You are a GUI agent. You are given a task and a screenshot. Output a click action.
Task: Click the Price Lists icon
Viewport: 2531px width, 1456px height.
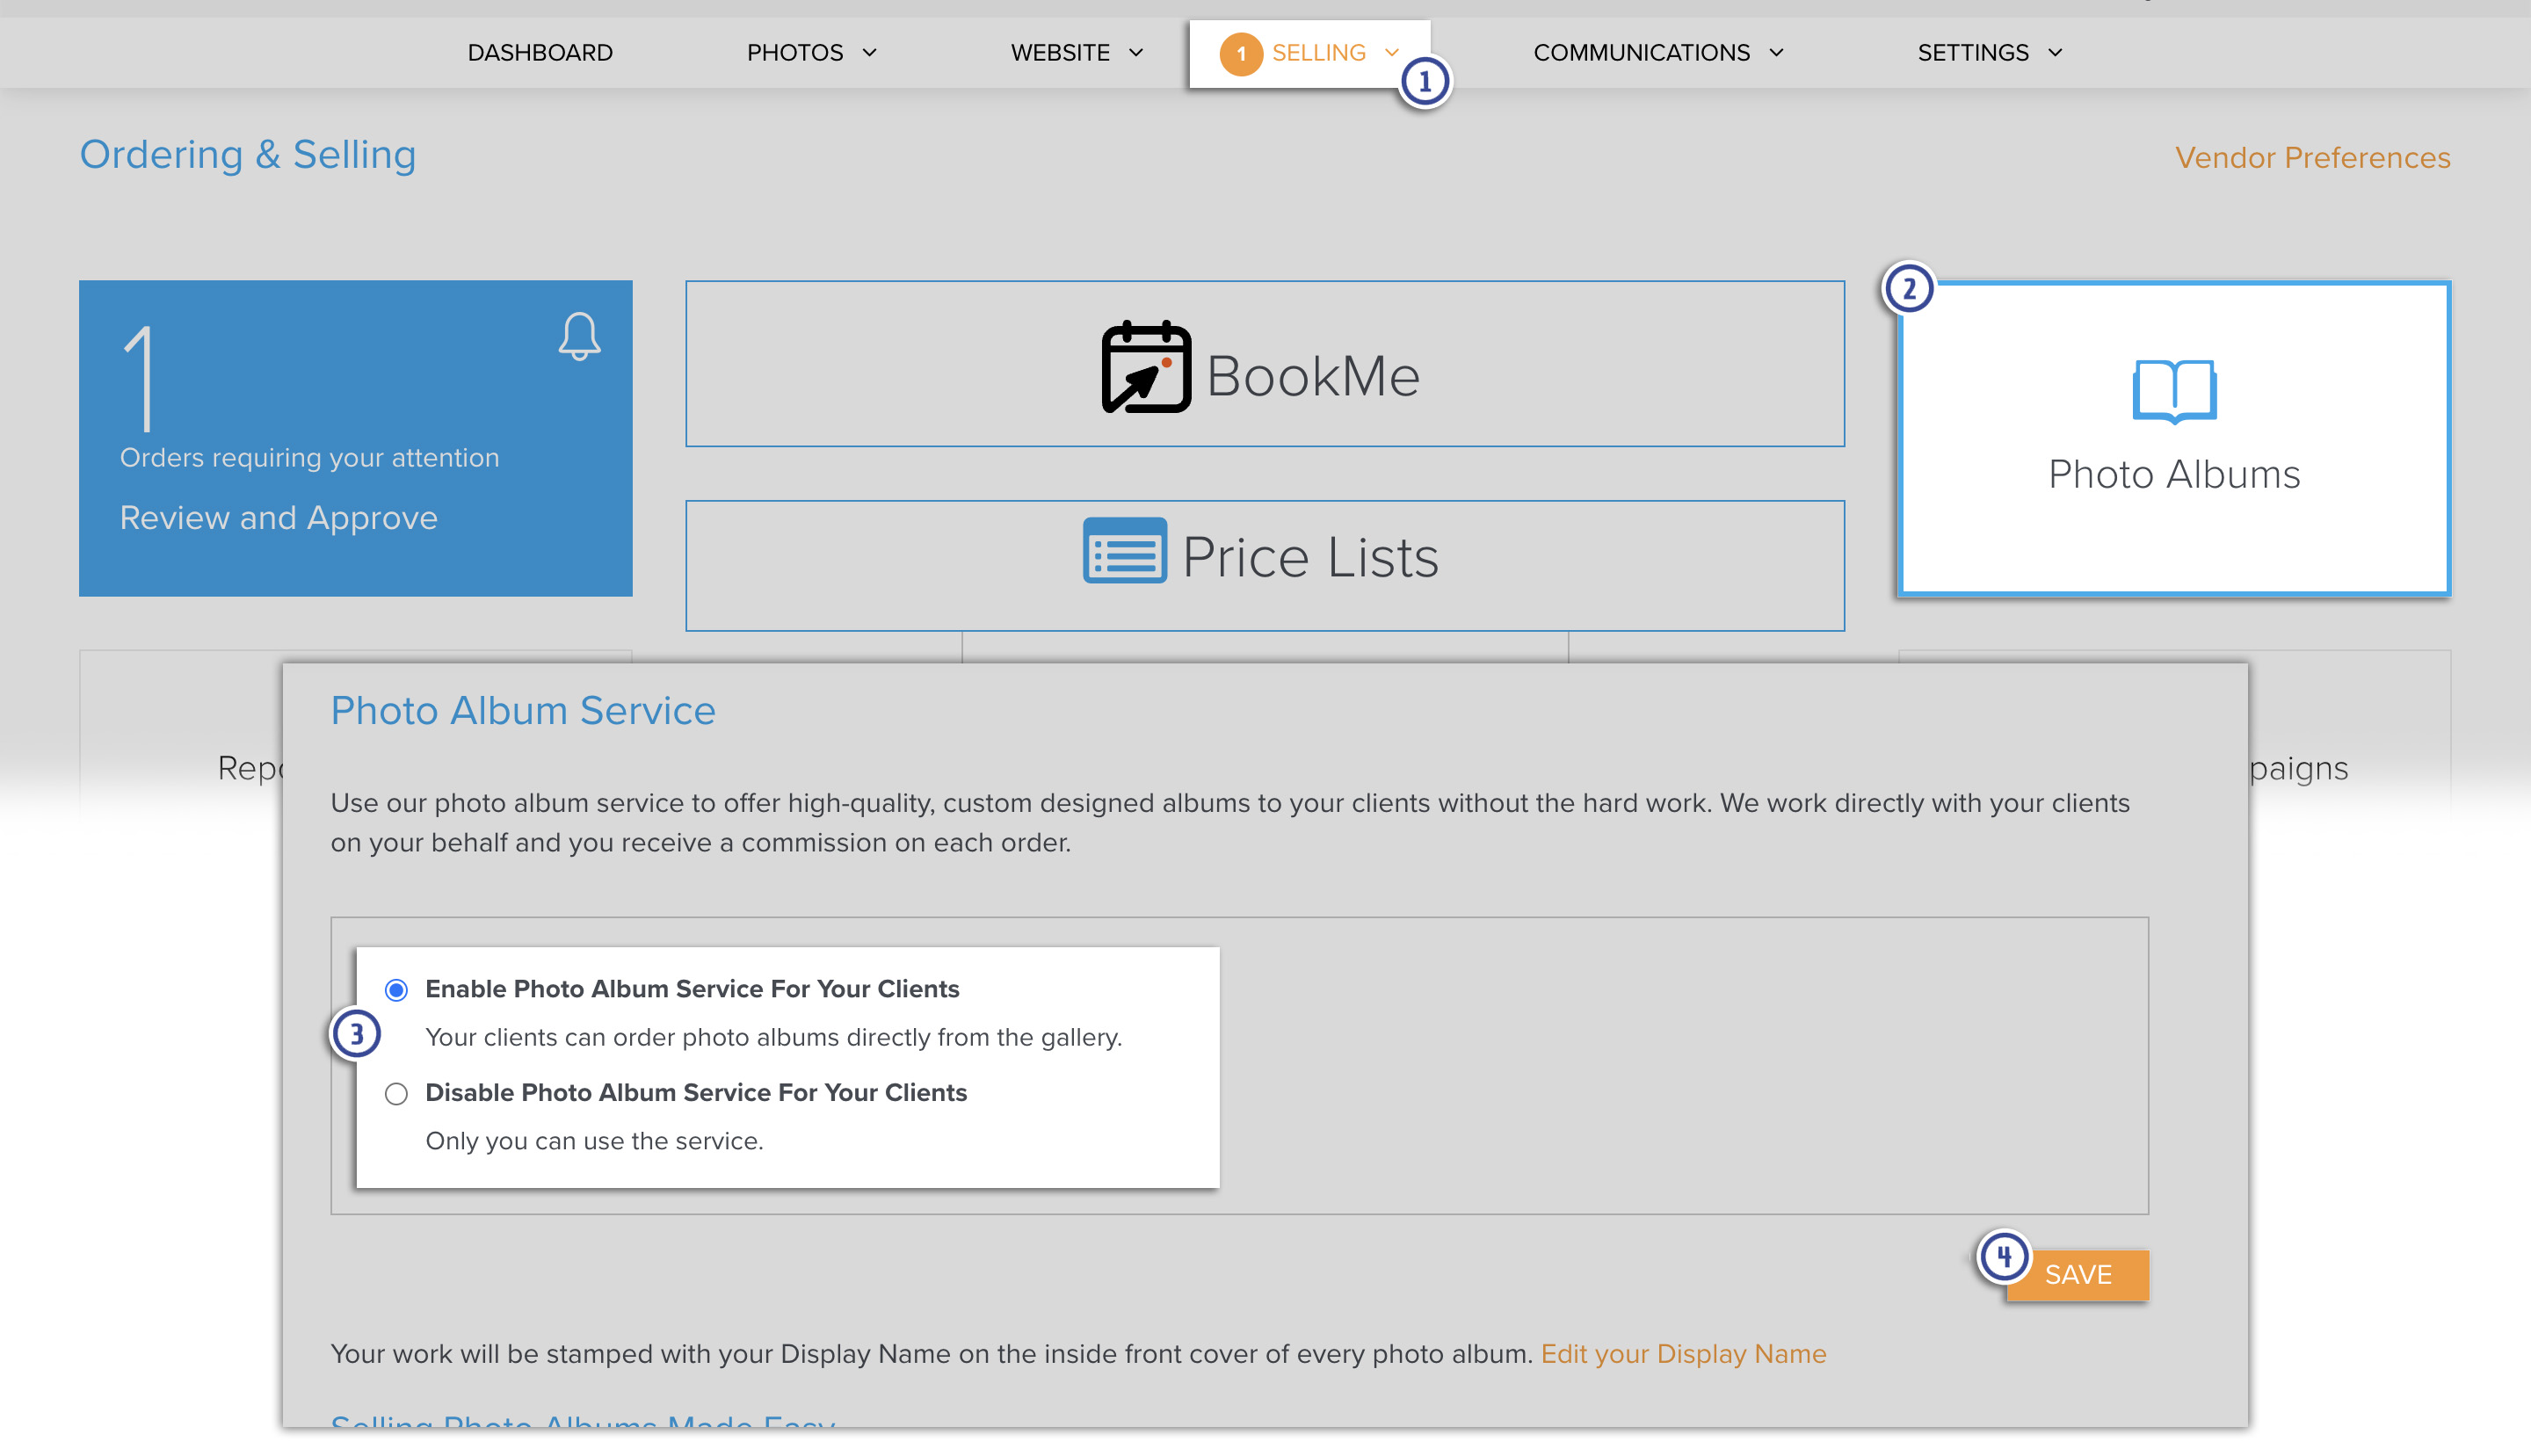[1120, 556]
